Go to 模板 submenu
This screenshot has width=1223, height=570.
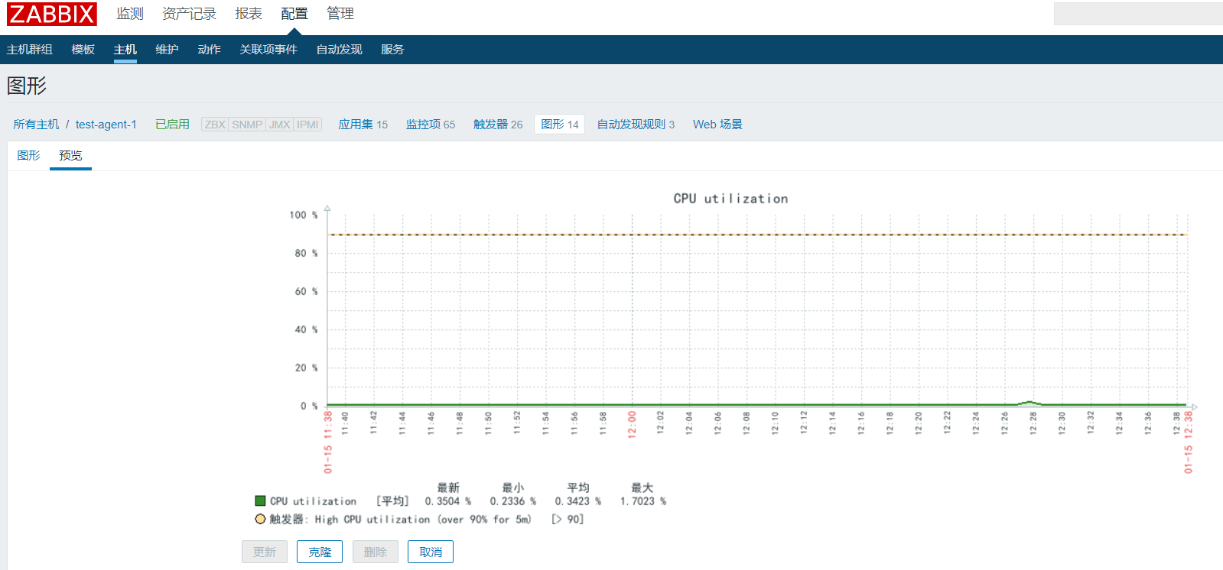coord(83,50)
